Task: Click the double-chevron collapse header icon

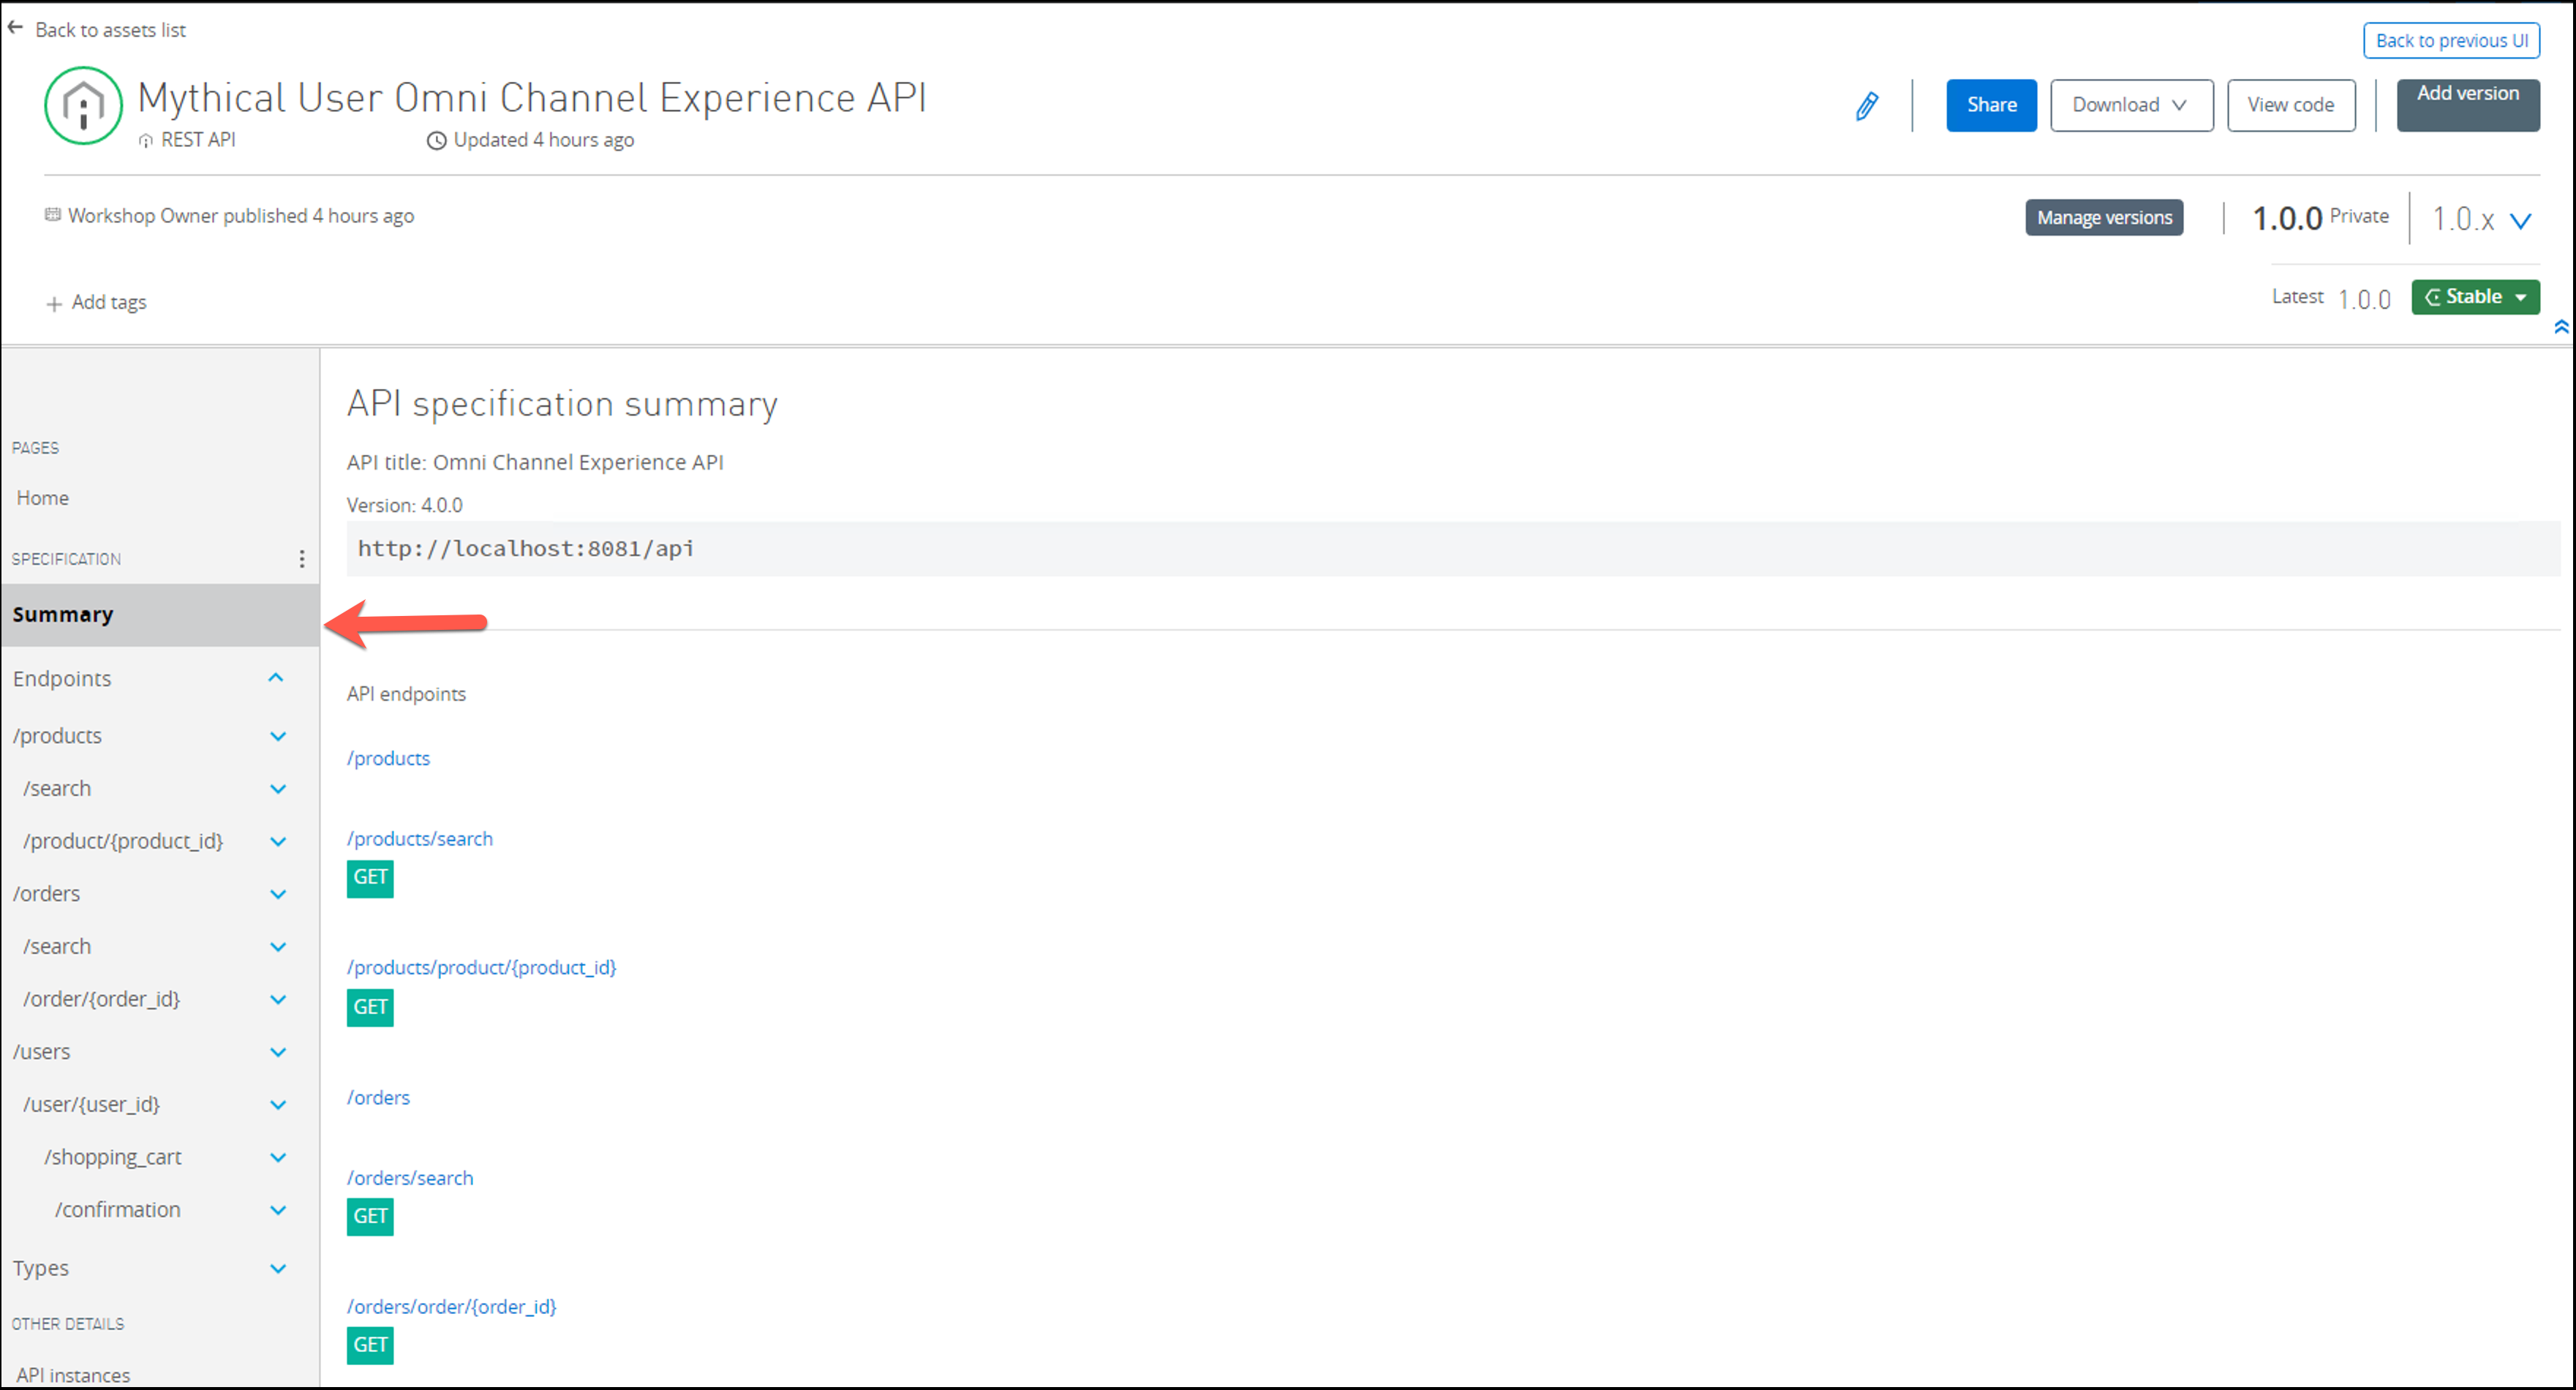Action: [x=2561, y=327]
